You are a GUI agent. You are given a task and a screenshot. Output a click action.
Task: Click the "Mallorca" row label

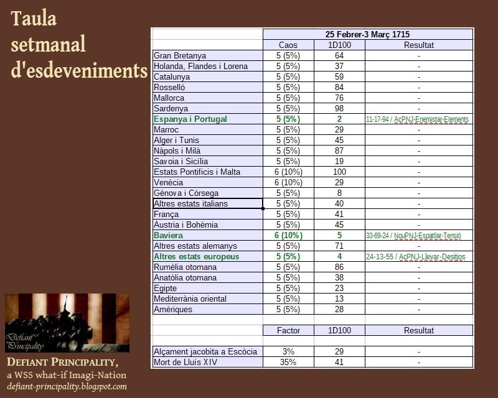pos(208,98)
